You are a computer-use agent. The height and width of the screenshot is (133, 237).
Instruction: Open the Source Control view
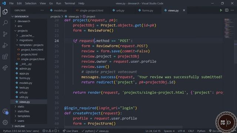coord(5,34)
